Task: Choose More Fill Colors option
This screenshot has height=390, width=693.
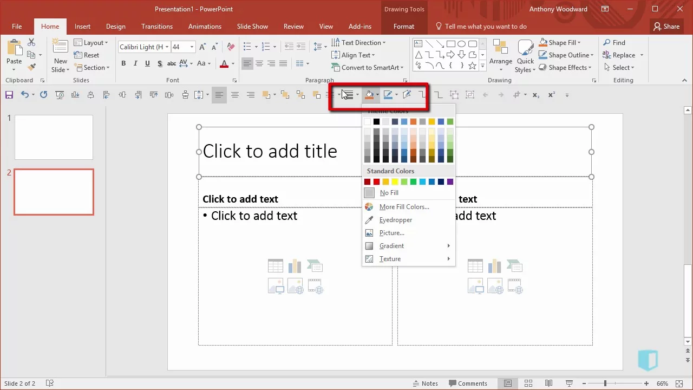Action: click(x=408, y=207)
